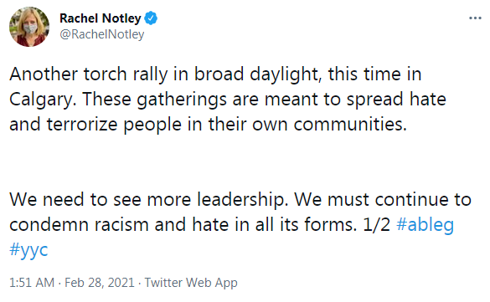Click the blue verified checkmark badge
Image resolution: width=490 pixels, height=302 pixels.
151,18
